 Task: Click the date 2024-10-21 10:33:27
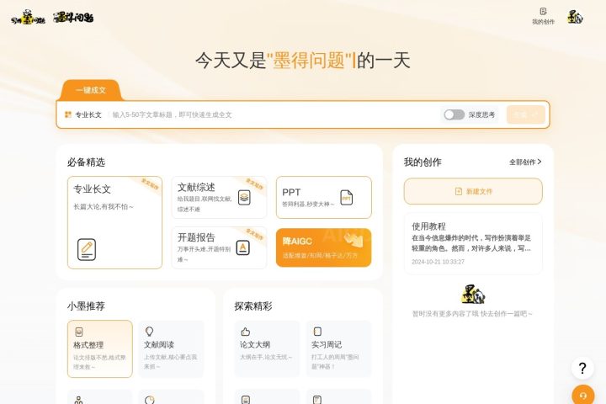438,262
